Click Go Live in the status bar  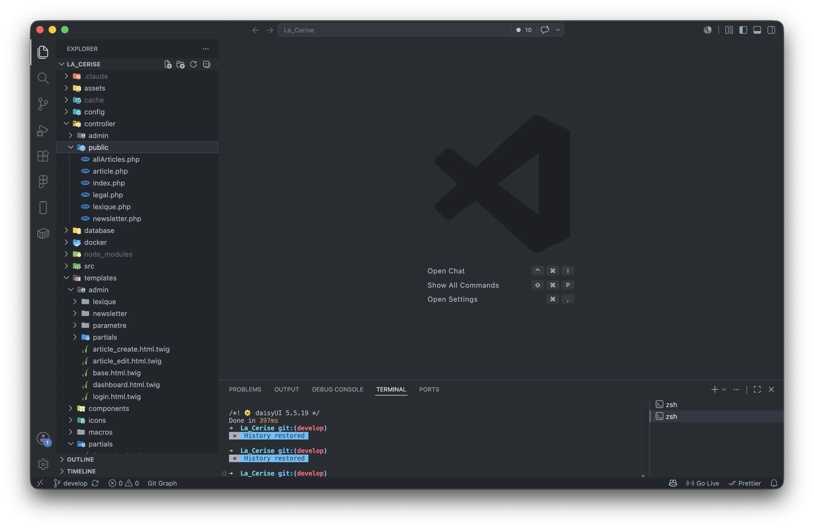[x=702, y=483]
